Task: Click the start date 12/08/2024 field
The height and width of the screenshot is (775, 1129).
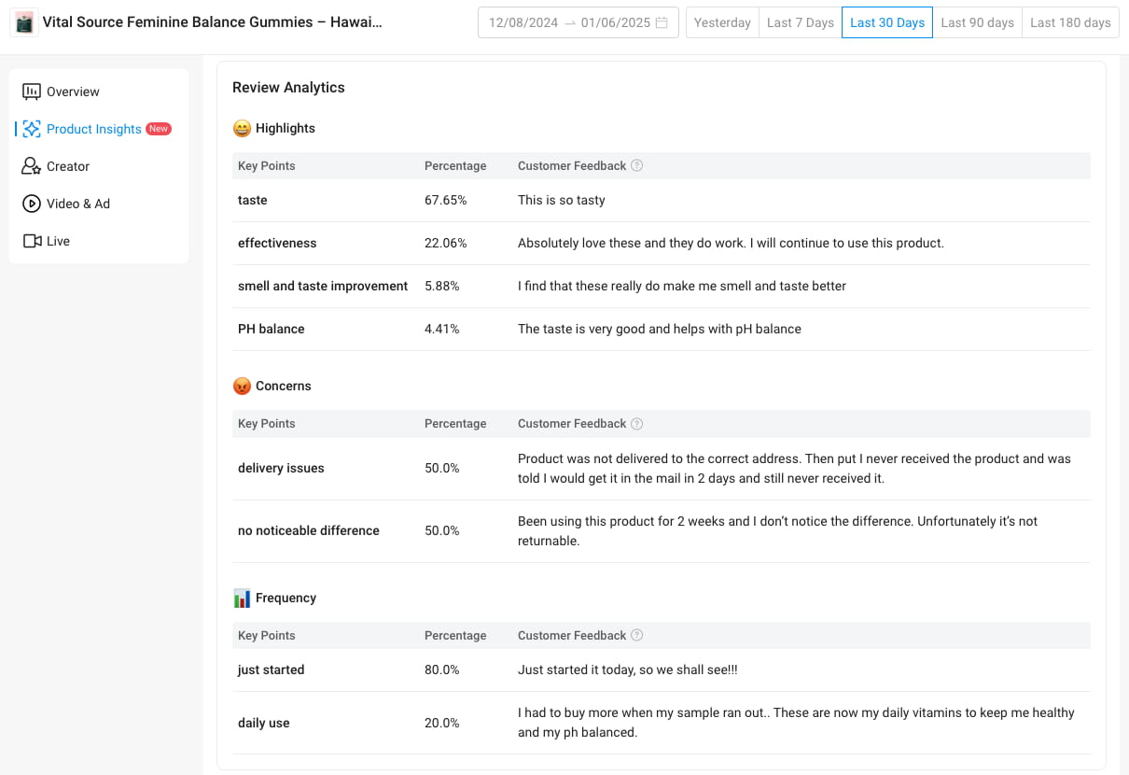Action: 523,22
